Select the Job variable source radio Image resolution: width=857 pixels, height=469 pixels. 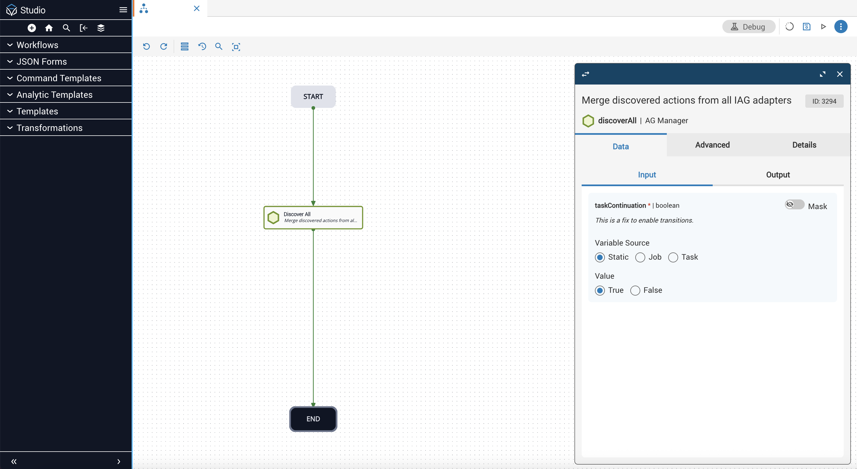[x=640, y=257]
